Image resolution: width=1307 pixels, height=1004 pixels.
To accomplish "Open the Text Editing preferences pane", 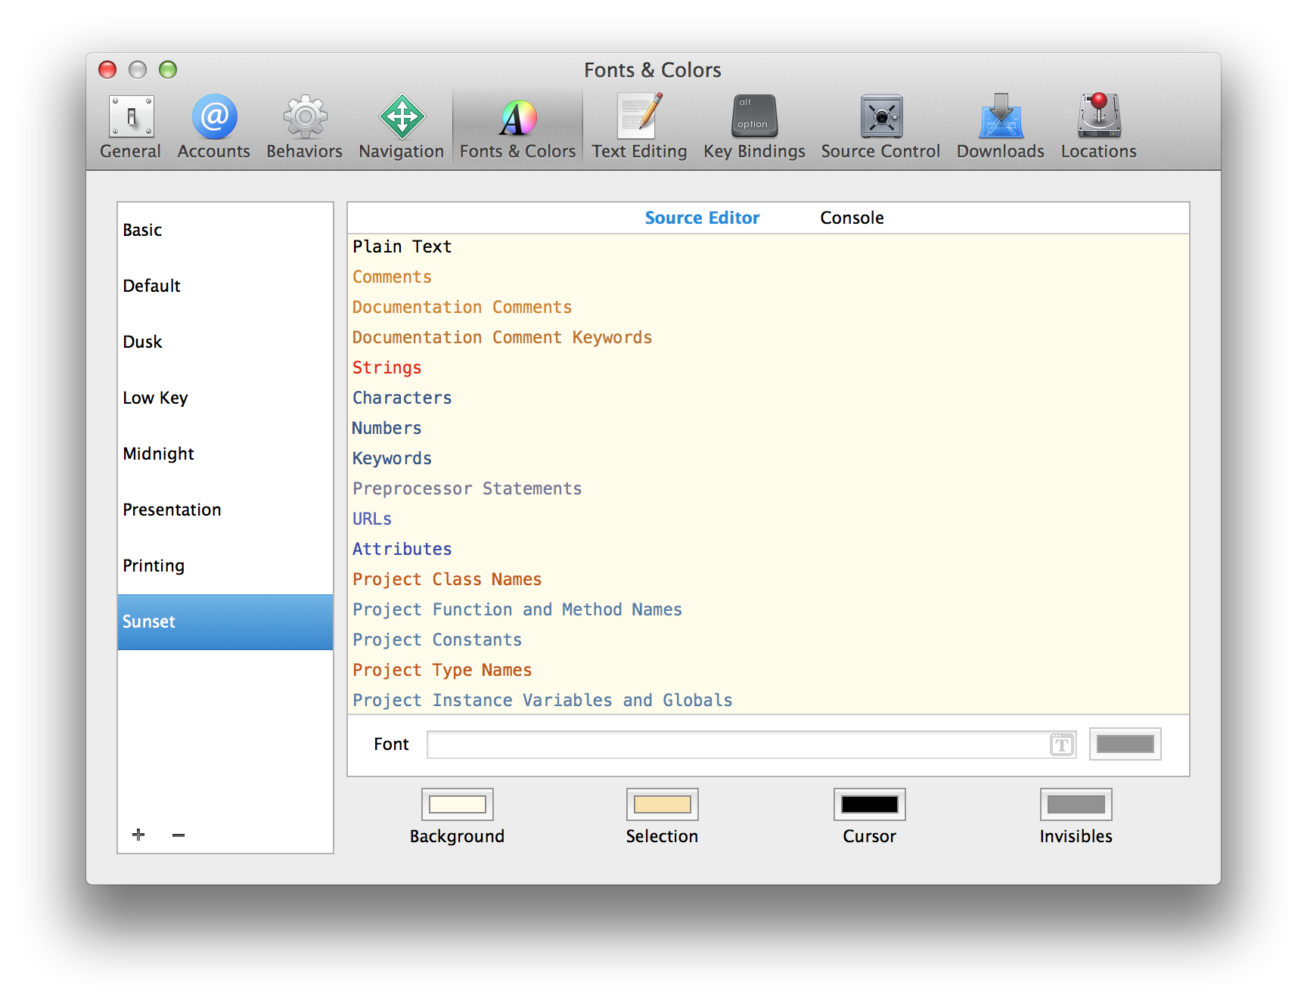I will pos(639,126).
